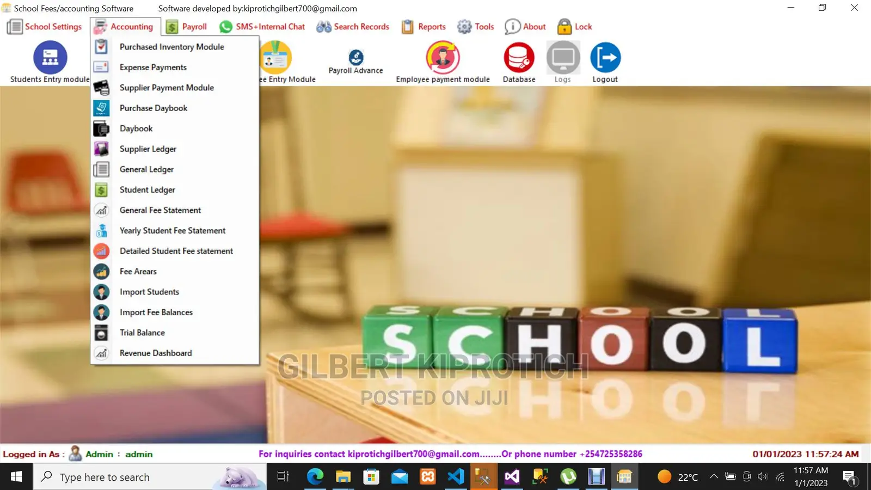The height and width of the screenshot is (490, 871).
Task: Click the taskbar search box
Action: coord(150,477)
